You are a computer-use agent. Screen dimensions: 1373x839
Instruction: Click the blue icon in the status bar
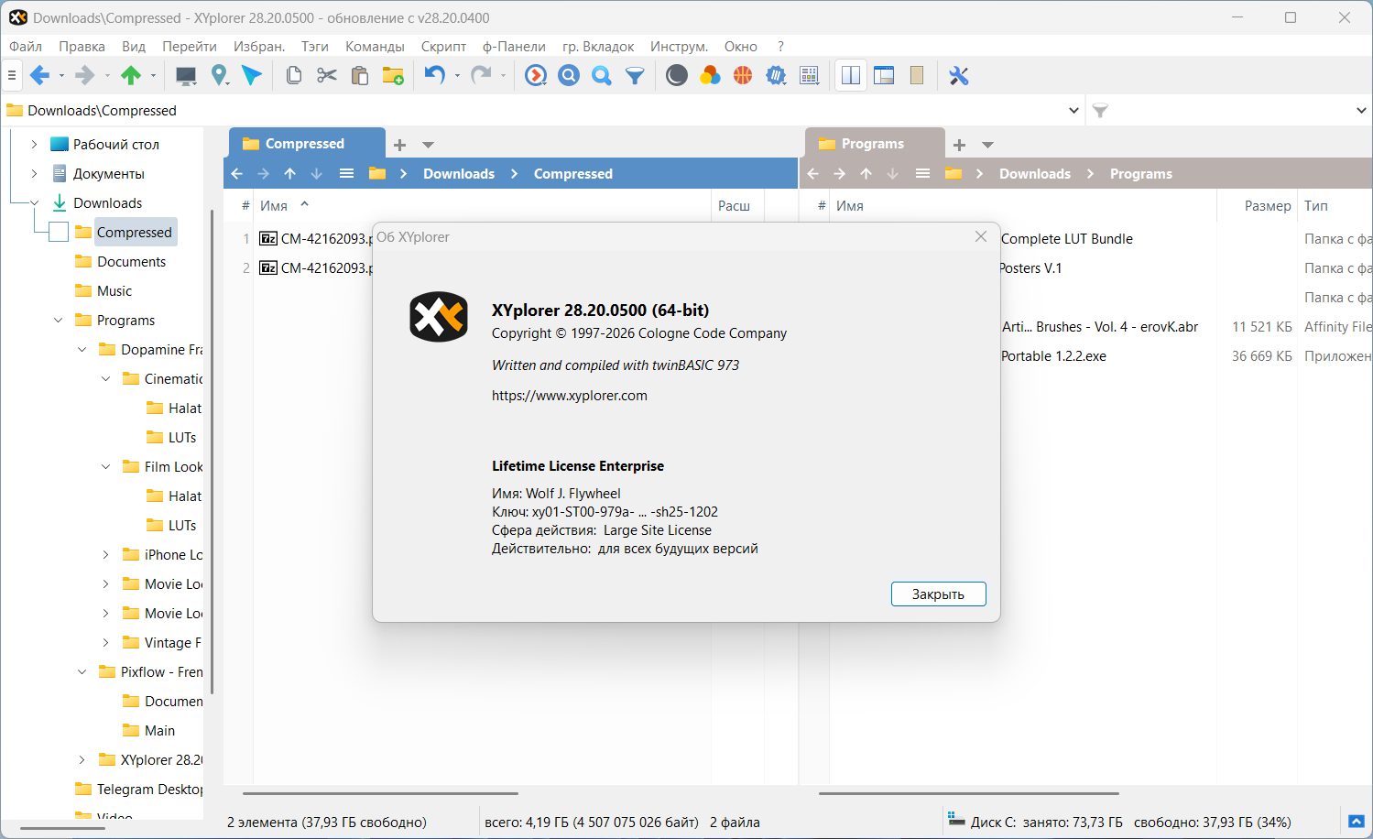[x=1357, y=822]
